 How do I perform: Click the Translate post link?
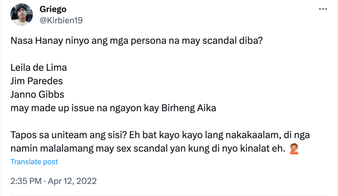(34, 162)
